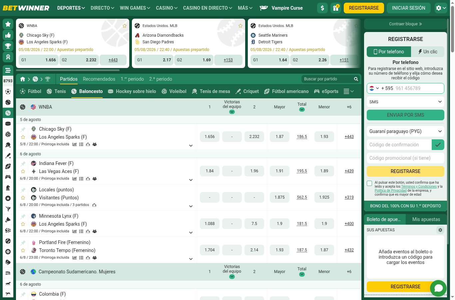
Task: Open the gift bonus icon
Action: tap(336, 8)
